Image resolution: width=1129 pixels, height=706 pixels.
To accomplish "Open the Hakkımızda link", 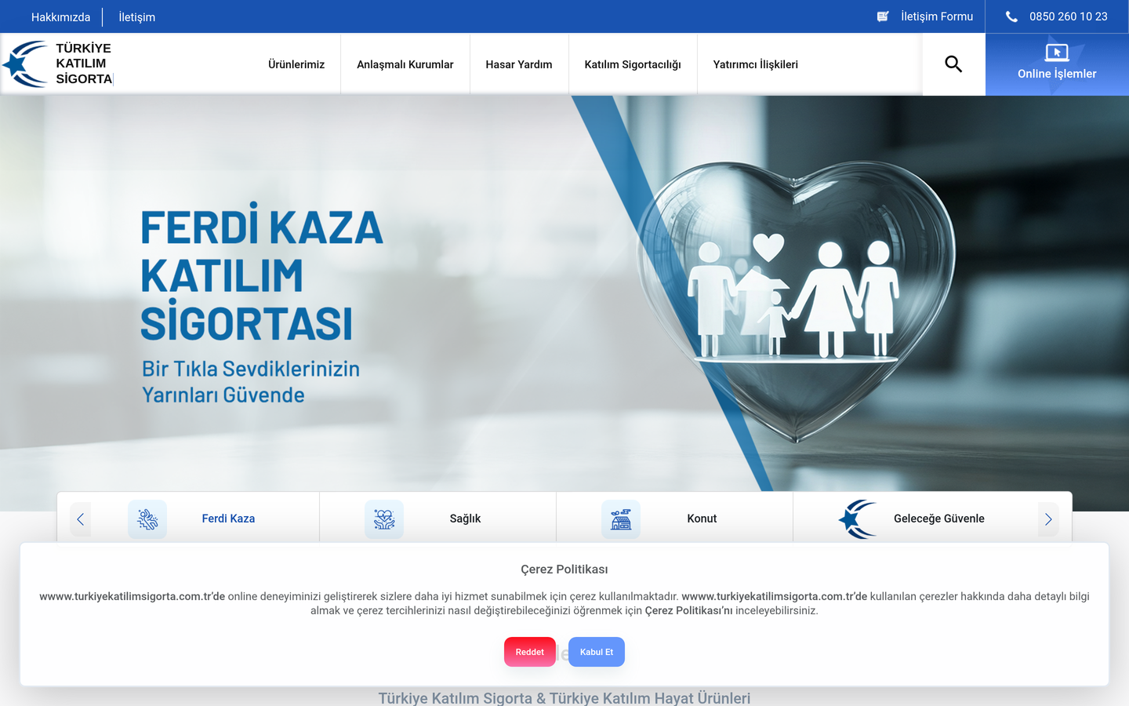I will (x=60, y=16).
